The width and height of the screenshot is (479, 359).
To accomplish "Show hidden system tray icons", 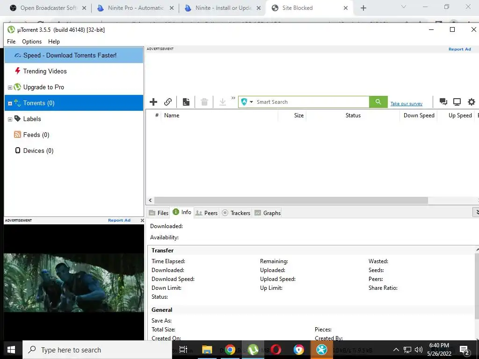I will tap(396, 350).
